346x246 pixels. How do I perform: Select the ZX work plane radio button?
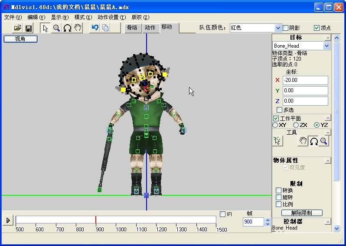pos(296,125)
